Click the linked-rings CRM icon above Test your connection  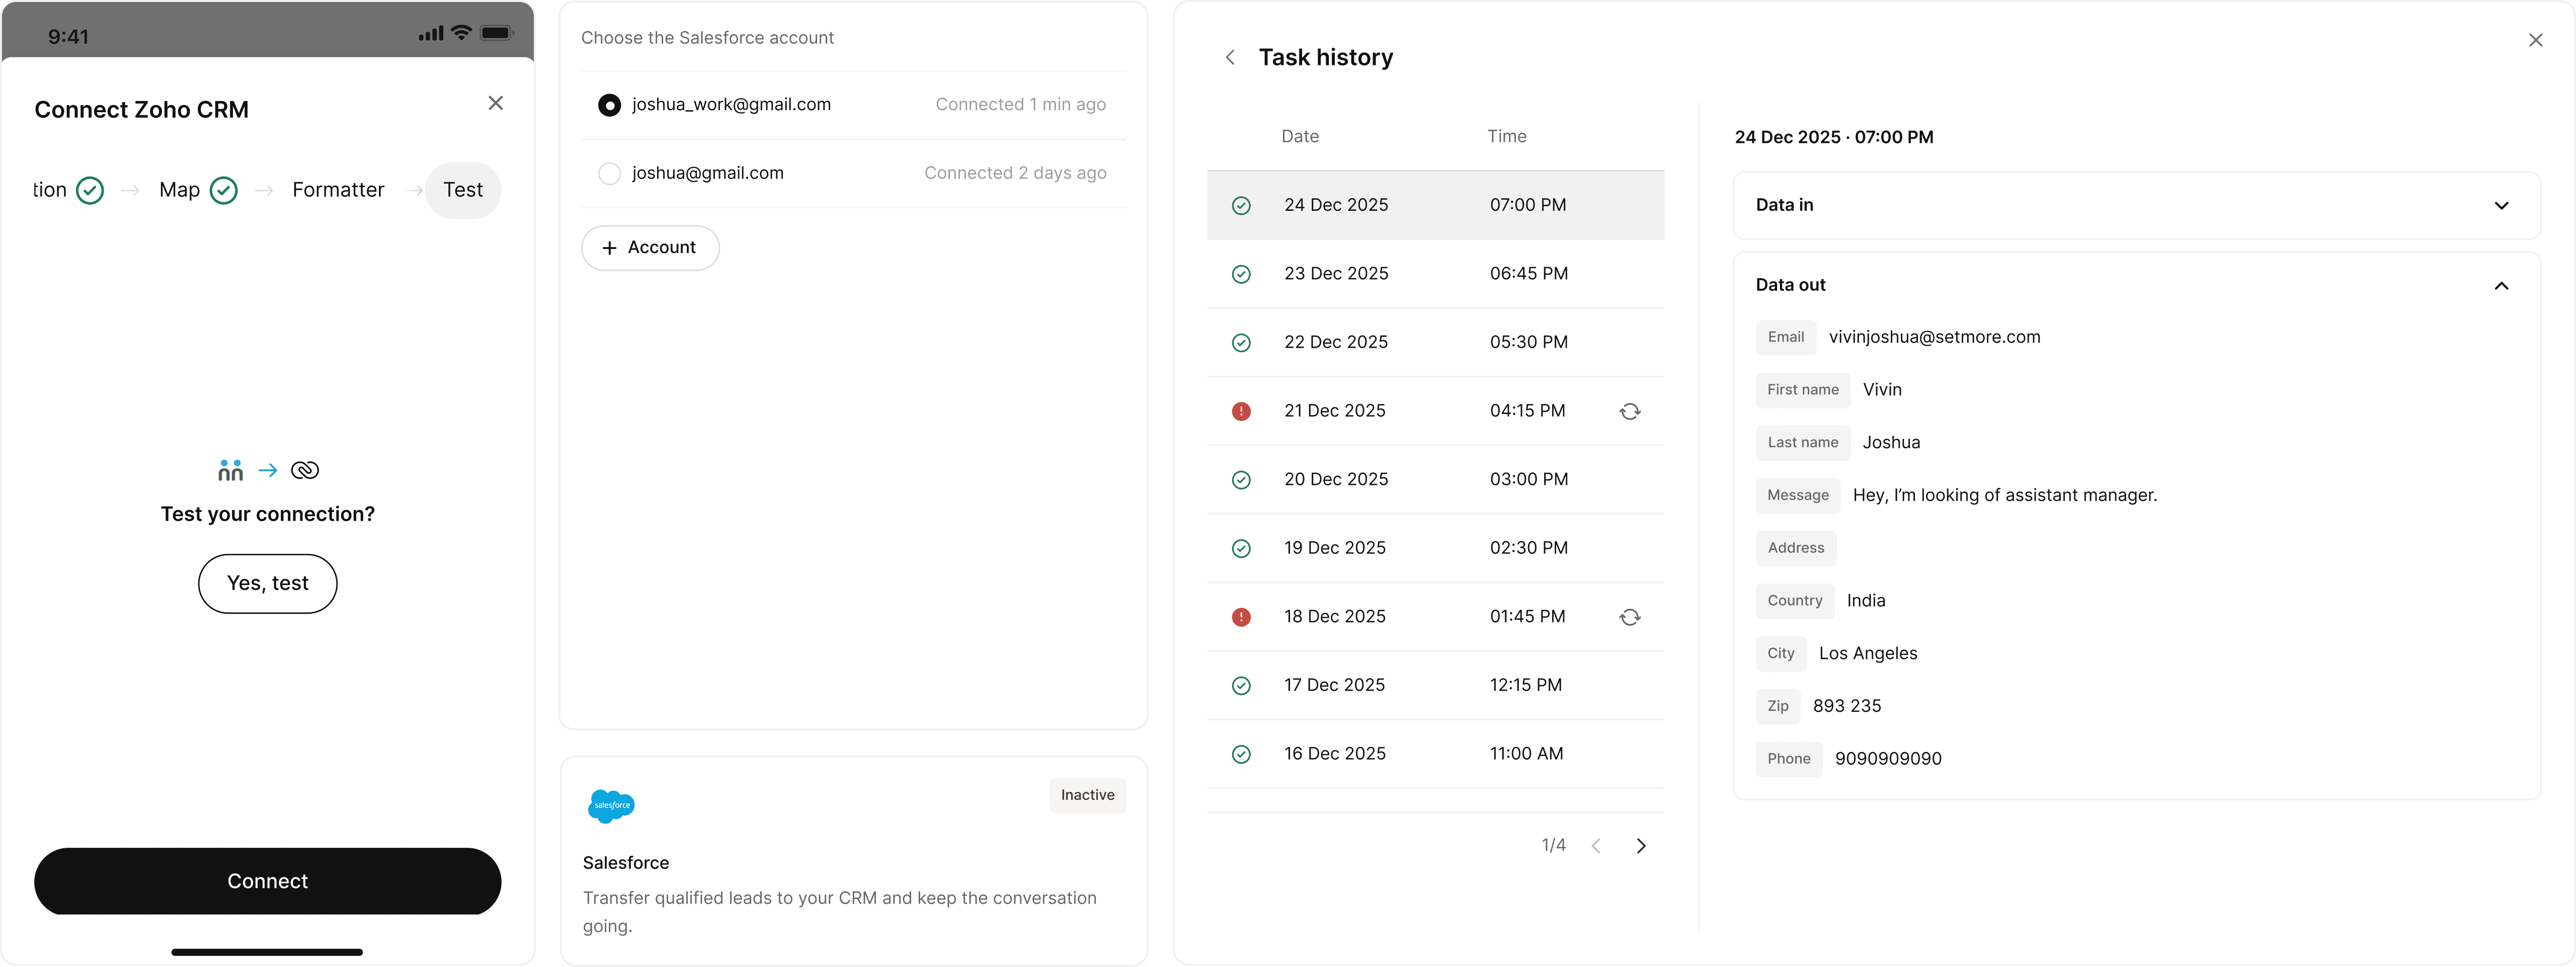(305, 470)
